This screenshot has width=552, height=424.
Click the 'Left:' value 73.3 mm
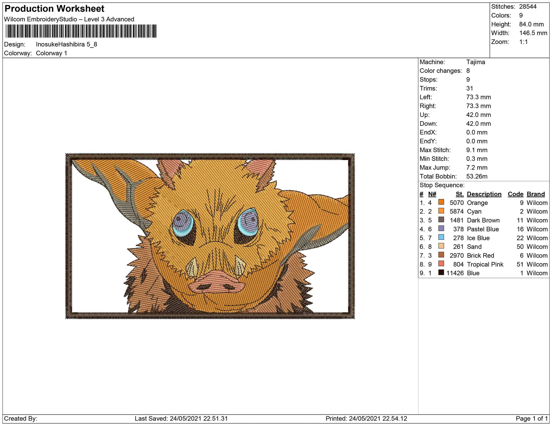(479, 97)
